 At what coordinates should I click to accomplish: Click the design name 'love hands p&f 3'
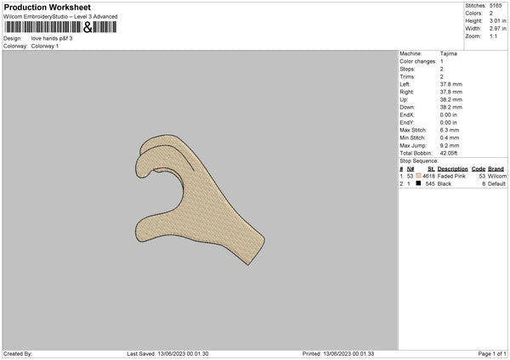(x=52, y=38)
